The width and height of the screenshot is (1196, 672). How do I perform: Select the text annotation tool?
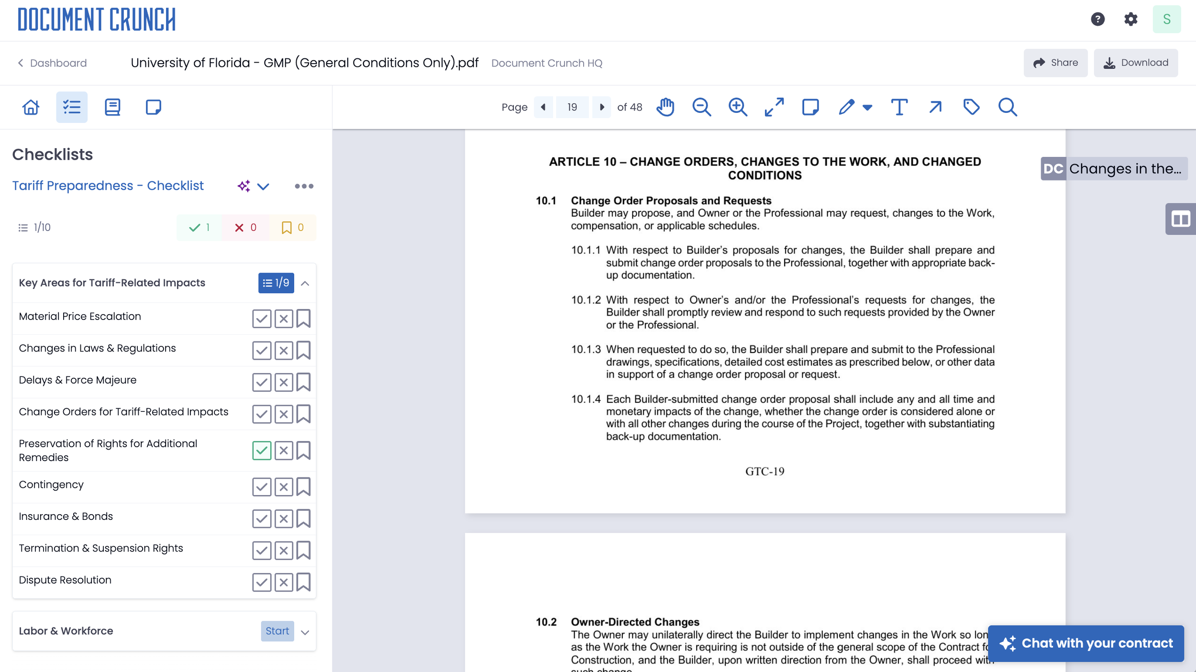(899, 107)
